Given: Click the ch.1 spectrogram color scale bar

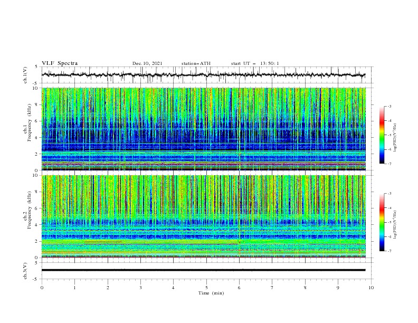Looking at the screenshot, I should [x=382, y=135].
